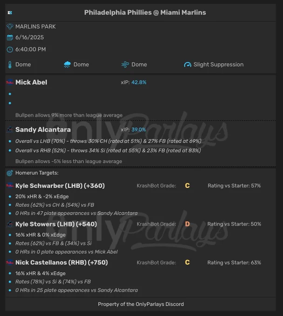This screenshot has width=283, height=316.
Task: Click 'Rating vs Starter: 57%'
Action: click(x=234, y=185)
